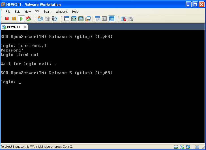This screenshot has width=206, height=150.
Task: Click the status bar text about Ctrl+G
Action: pos(37,147)
